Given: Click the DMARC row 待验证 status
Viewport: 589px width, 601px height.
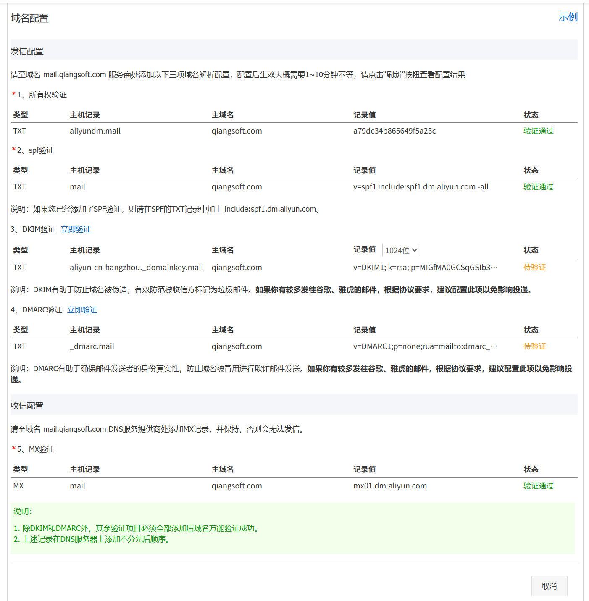Looking at the screenshot, I should [534, 346].
